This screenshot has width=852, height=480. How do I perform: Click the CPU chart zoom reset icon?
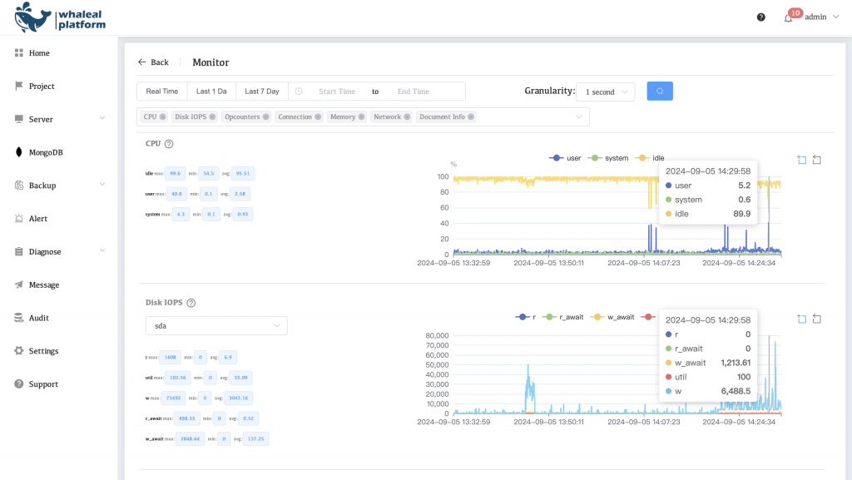point(817,160)
